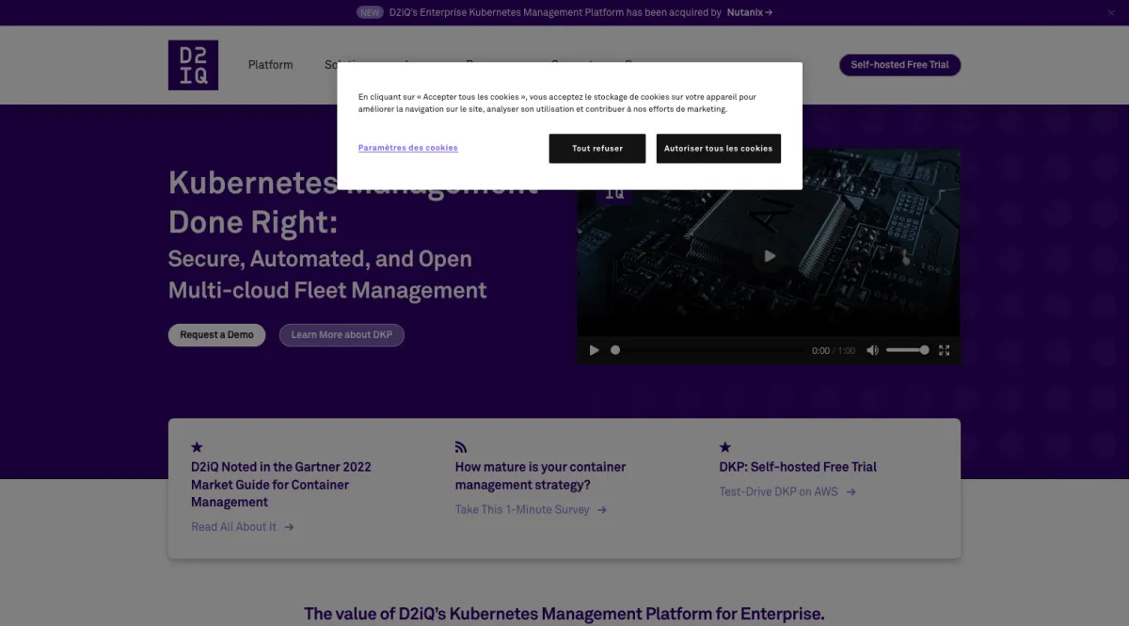Click the star icon above Gartner 2022 card
This screenshot has width=1129, height=626.
[x=197, y=447]
